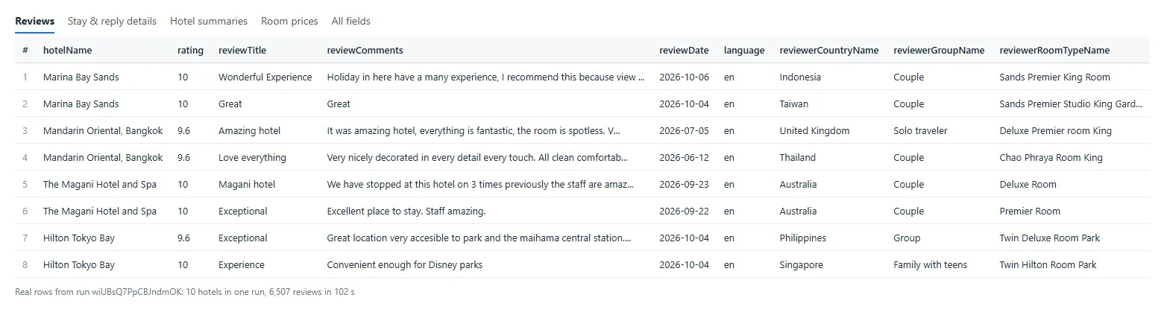Click the Twin Hilton Room Park cell
The image size is (1164, 318).
click(1048, 265)
